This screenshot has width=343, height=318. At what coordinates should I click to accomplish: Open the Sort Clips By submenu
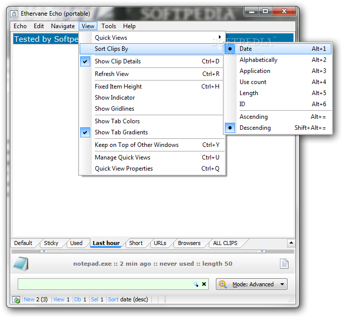(151, 49)
